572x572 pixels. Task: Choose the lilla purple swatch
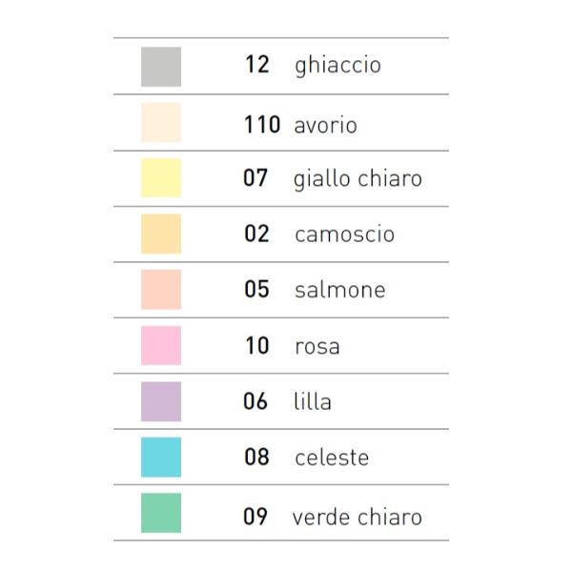[x=161, y=401]
